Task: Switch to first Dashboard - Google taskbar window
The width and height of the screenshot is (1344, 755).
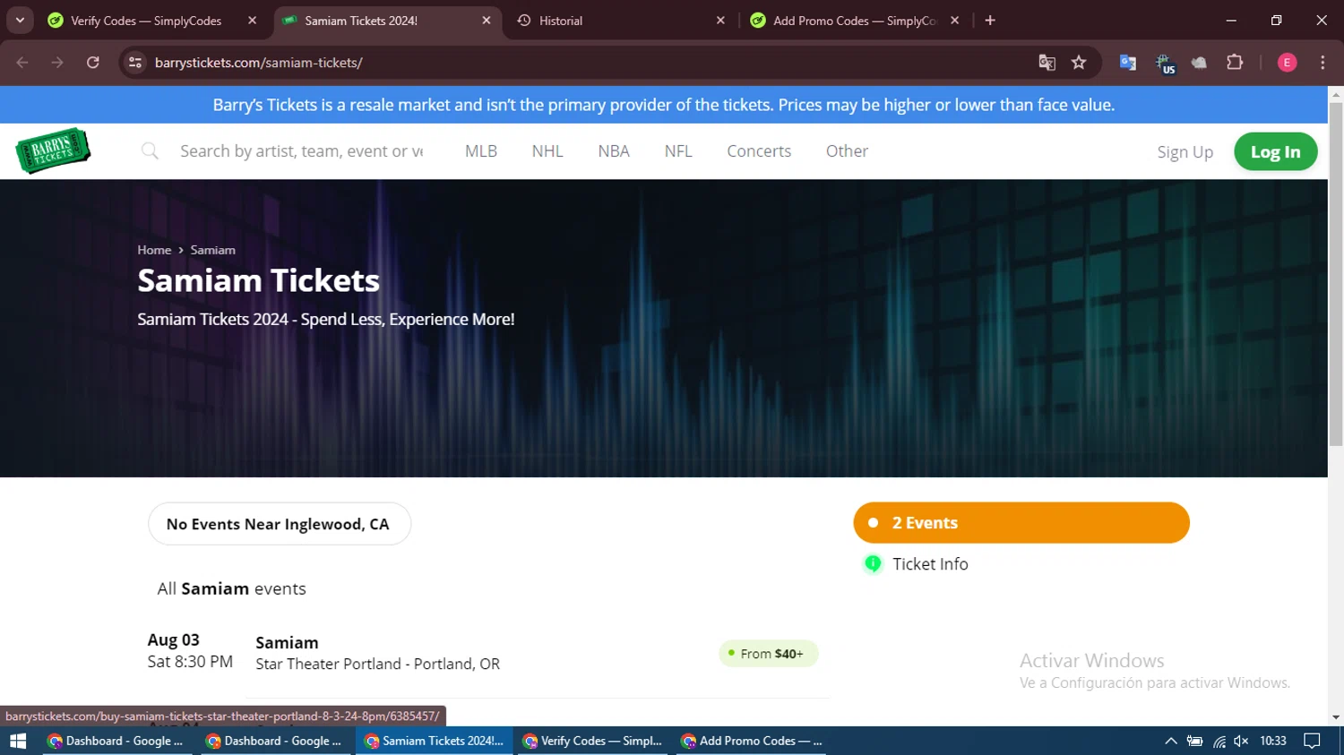Action: tap(117, 741)
